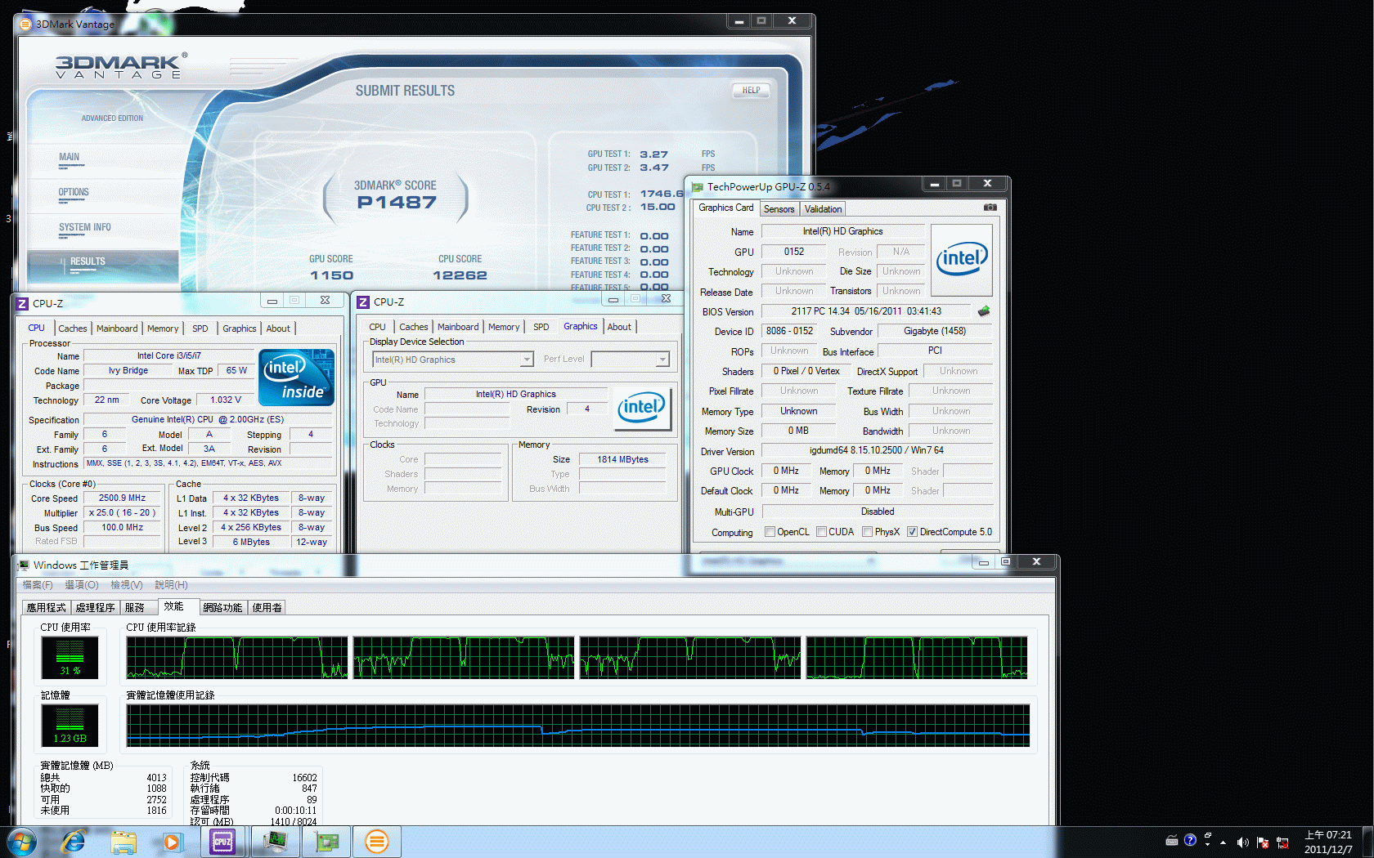Click BIOS Version field in GPU-Z

(866, 311)
